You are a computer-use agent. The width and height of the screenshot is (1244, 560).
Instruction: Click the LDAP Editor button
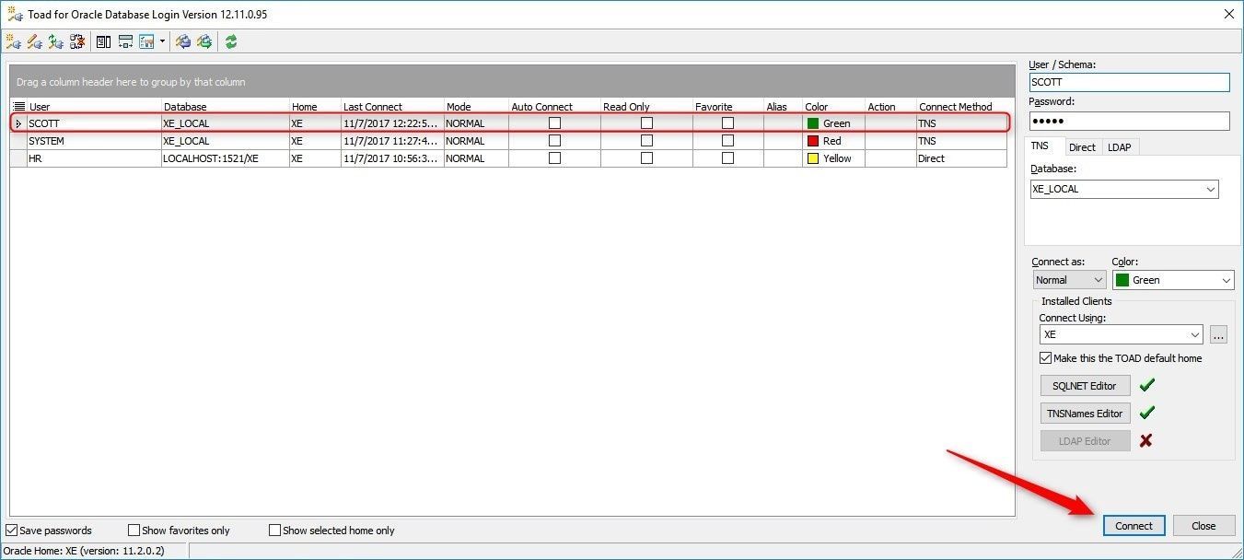tap(1085, 441)
